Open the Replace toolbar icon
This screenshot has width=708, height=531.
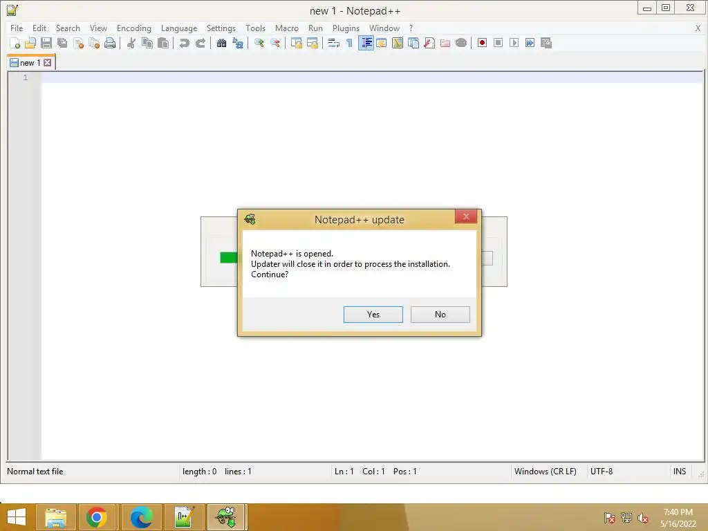pos(238,43)
